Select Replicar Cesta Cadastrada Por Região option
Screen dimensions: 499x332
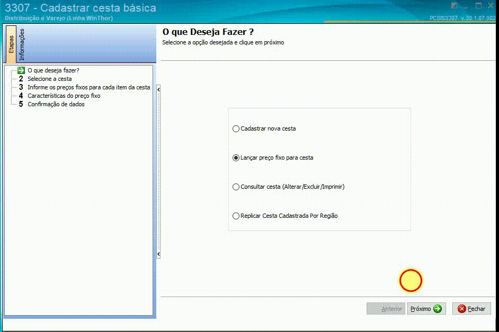click(285, 216)
